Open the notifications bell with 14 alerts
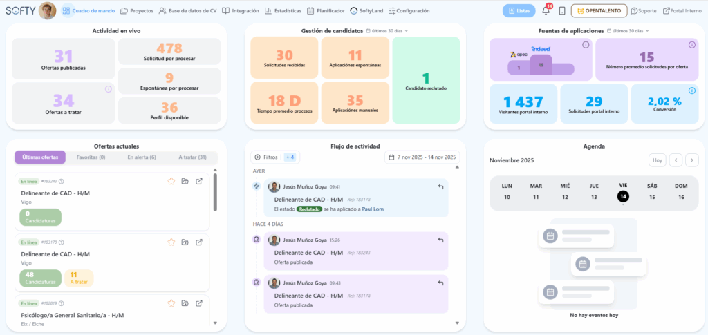 coord(546,11)
